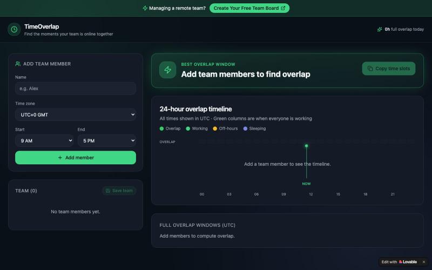Image resolution: width=432 pixels, height=270 pixels.
Task: Open the End time 5 PM dropdown
Action: [107, 140]
